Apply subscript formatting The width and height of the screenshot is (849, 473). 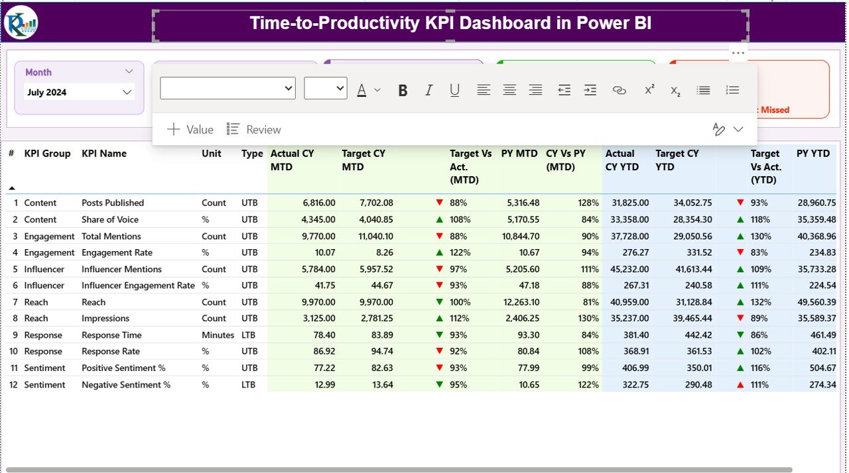pyautogui.click(x=675, y=91)
